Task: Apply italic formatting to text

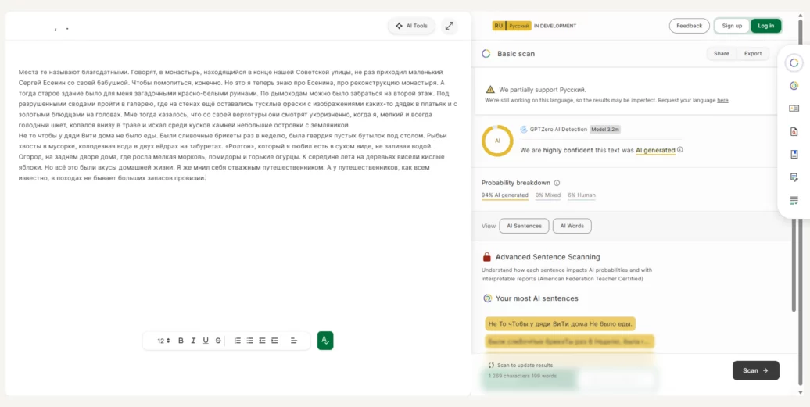Action: 193,341
